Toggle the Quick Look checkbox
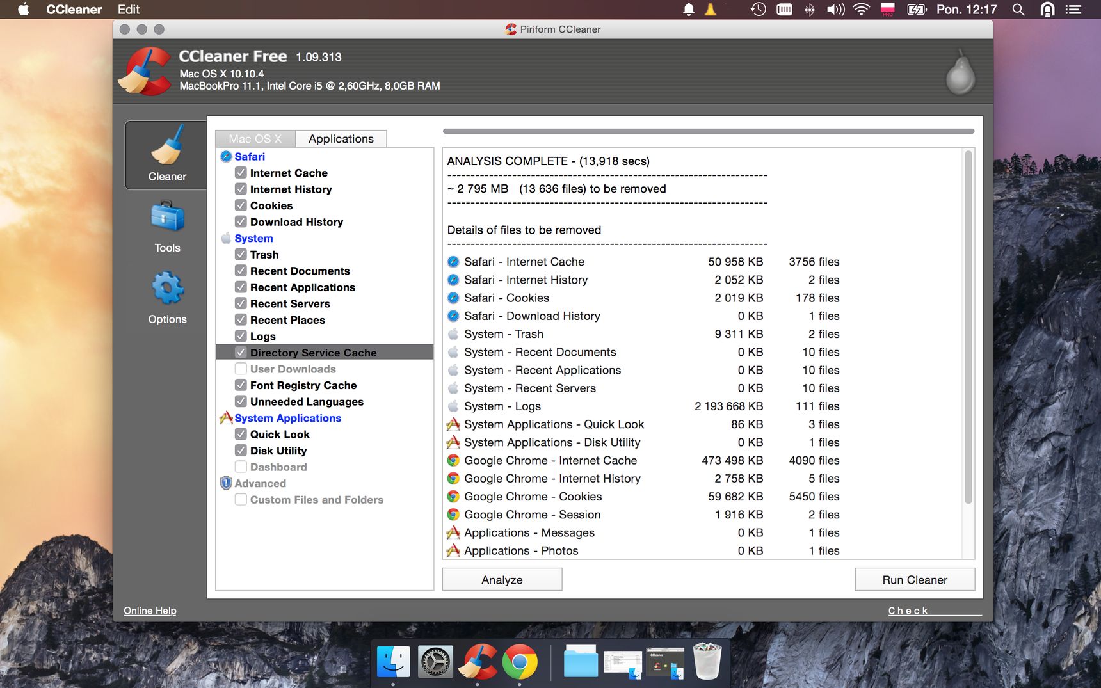Viewport: 1101px width, 688px height. point(241,435)
